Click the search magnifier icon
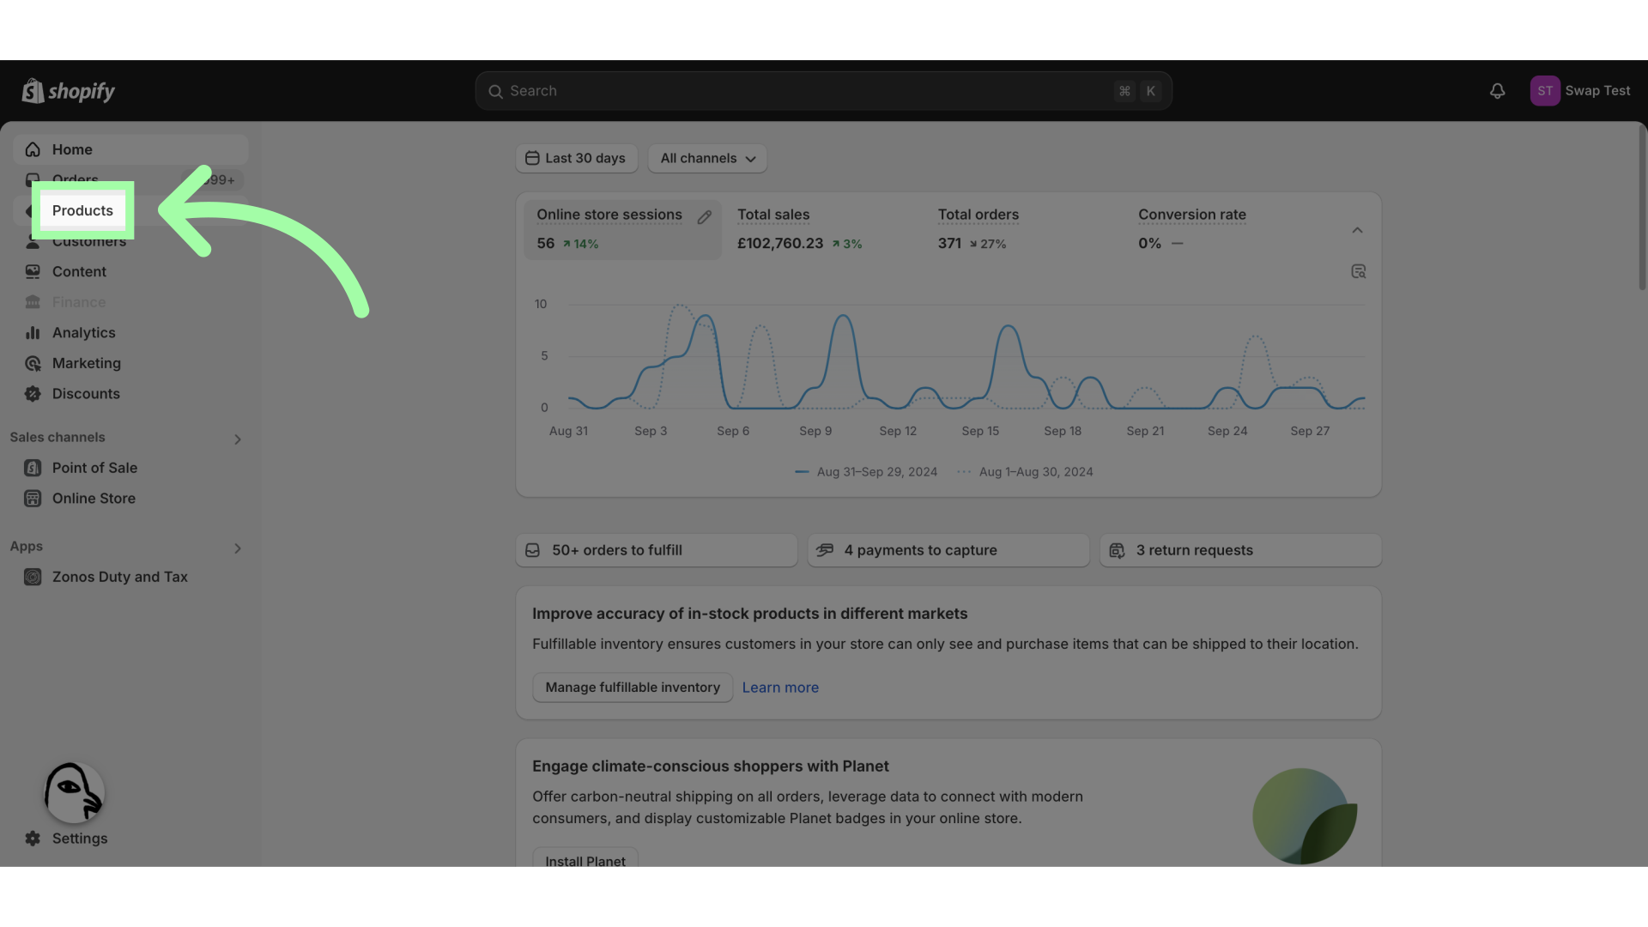The image size is (1648, 927). tap(495, 91)
